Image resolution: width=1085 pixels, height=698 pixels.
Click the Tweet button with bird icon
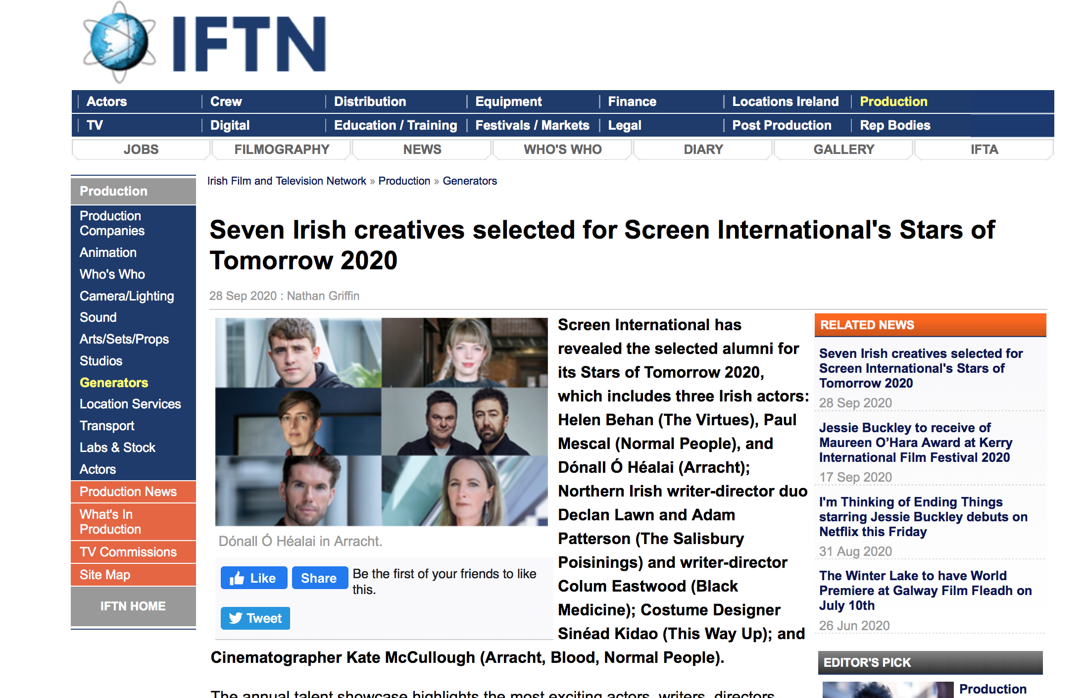pyautogui.click(x=255, y=618)
